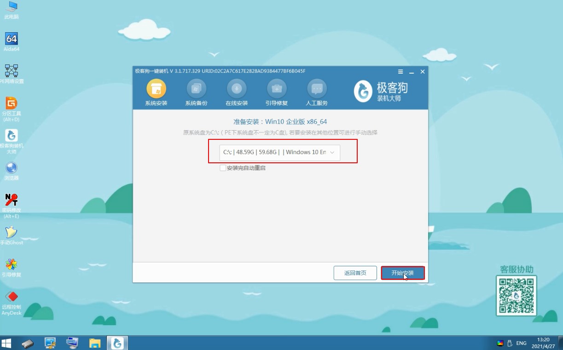Open Aida64 from the desktop
The height and width of the screenshot is (350, 563).
[x=11, y=41]
